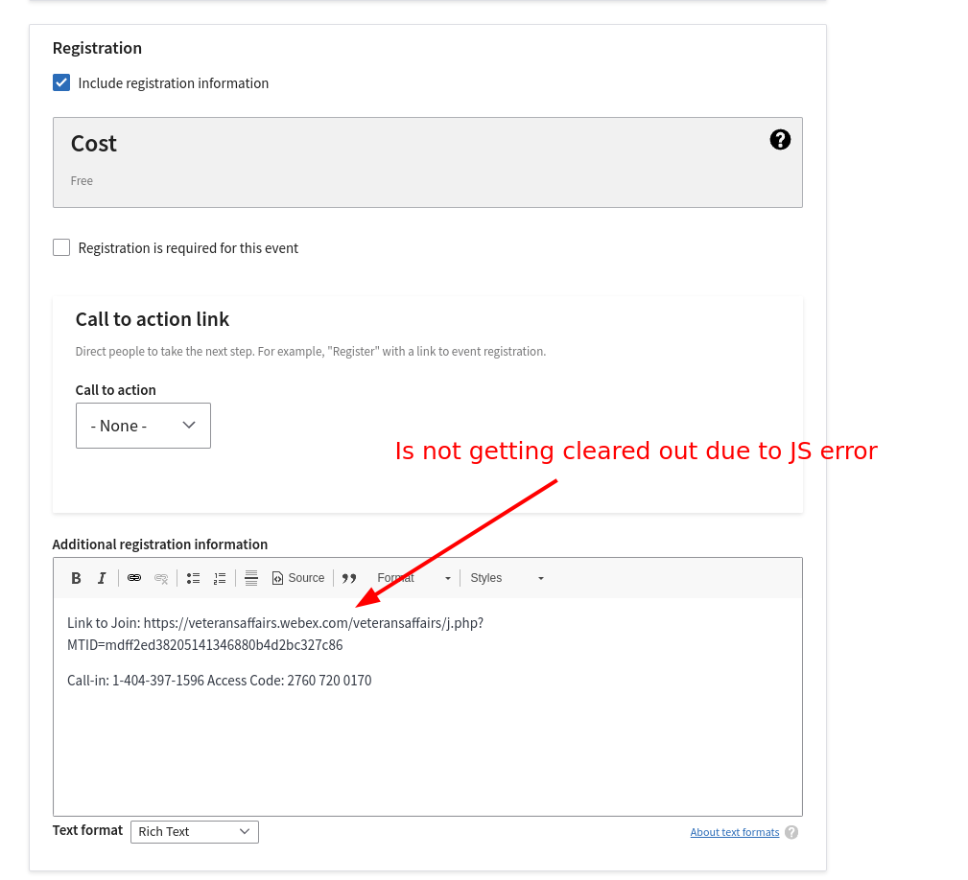
Task: Insert horizontal line icon in toolbar
Action: tap(251, 578)
